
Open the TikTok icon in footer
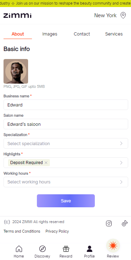(125, 223)
